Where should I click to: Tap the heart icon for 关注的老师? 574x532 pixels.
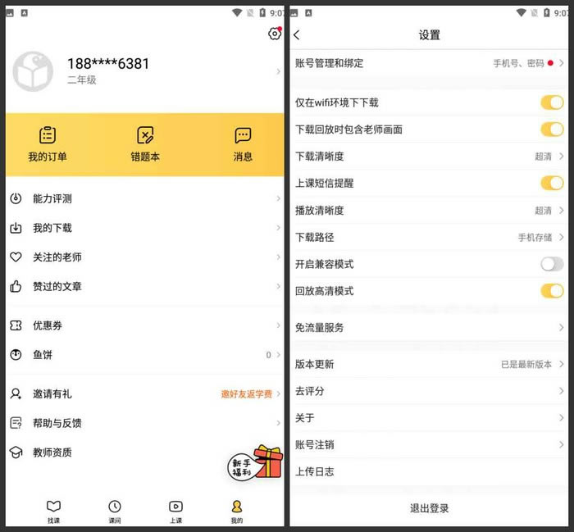point(16,257)
